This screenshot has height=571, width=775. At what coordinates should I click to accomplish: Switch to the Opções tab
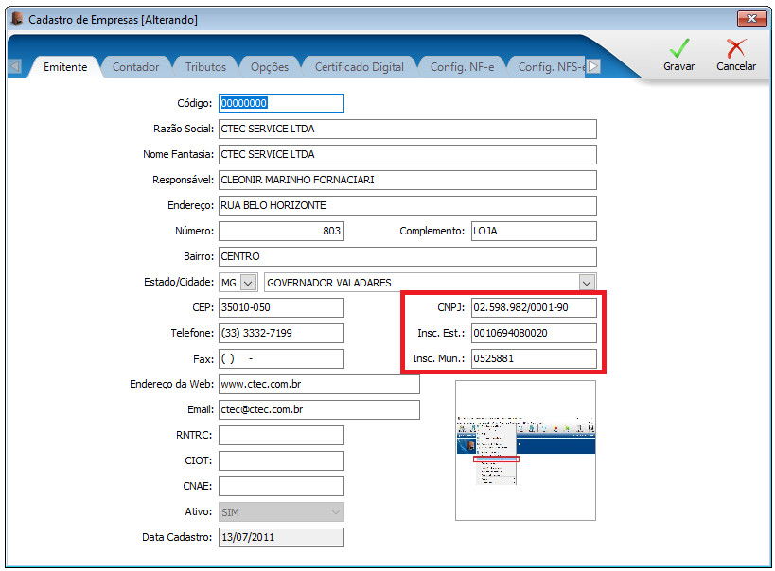click(x=270, y=67)
